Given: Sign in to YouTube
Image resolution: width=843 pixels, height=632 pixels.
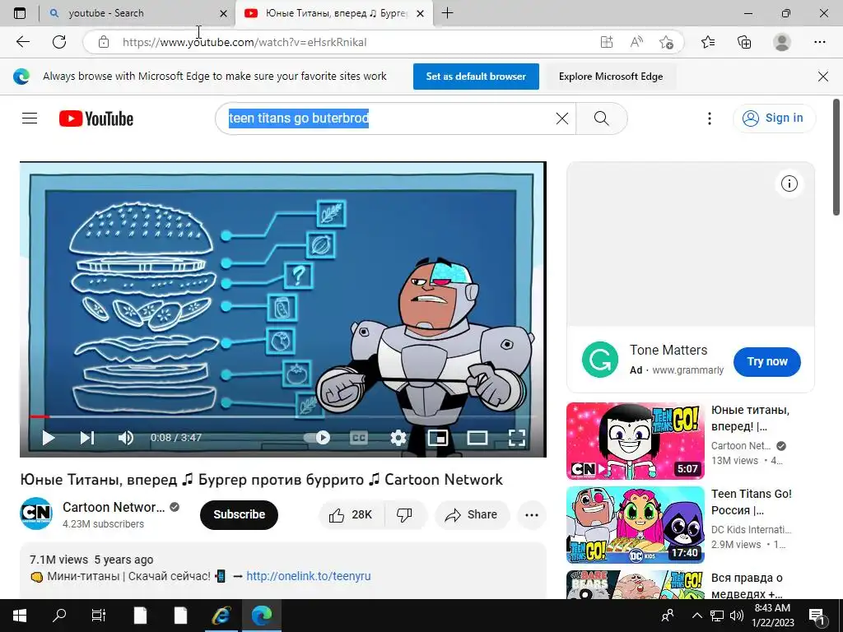Looking at the screenshot, I should coord(773,118).
